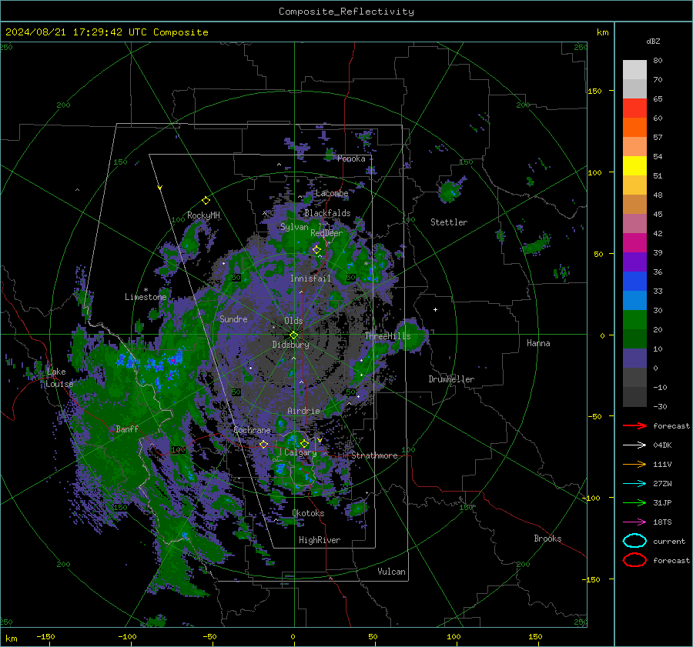Click the yellow diamond marker above Calgary

(304, 443)
